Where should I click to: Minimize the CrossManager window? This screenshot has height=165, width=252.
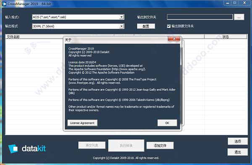[x=228, y=3]
